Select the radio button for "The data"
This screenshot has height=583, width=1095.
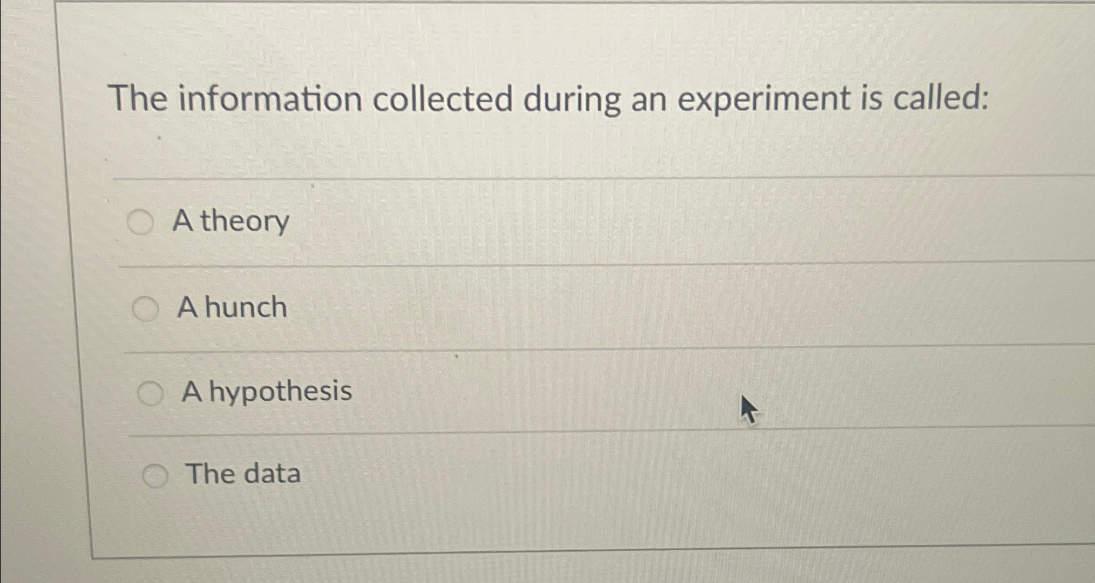click(157, 475)
